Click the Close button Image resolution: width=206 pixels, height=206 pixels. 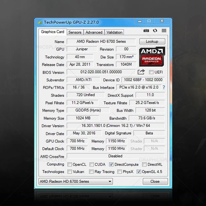[155, 181]
